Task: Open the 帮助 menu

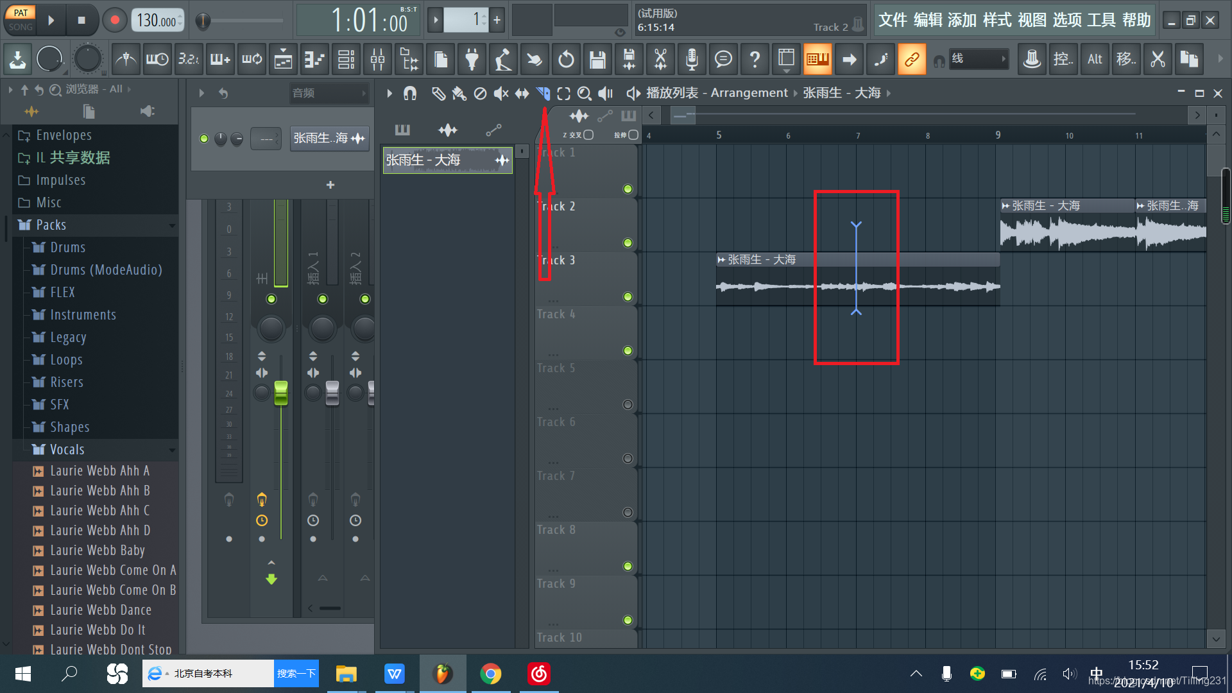Action: tap(1136, 21)
